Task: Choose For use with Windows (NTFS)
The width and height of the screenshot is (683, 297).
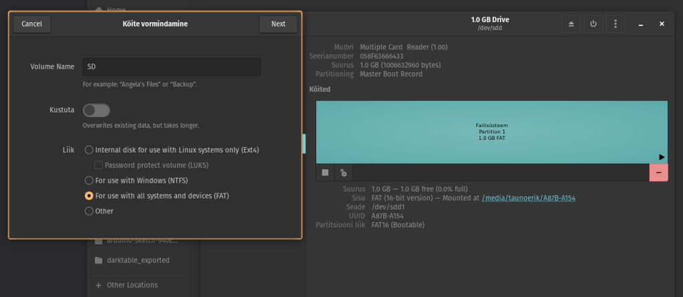Action: (89, 180)
